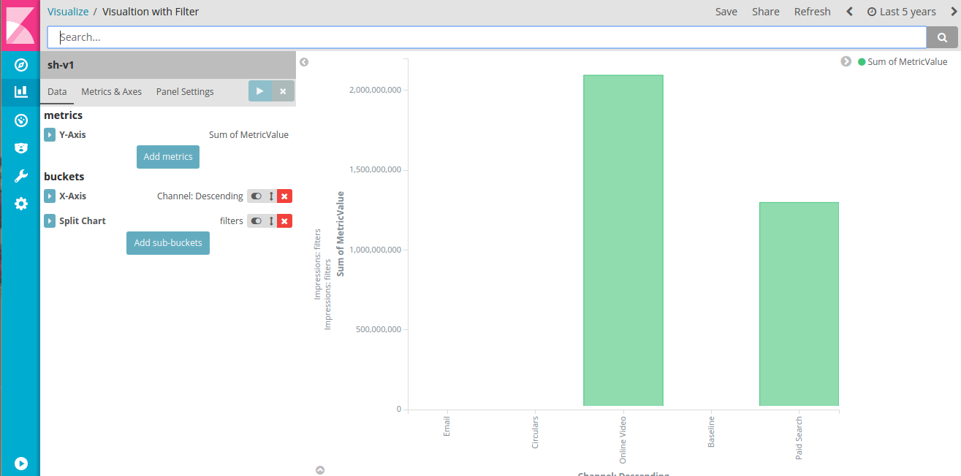Viewport: 961px width, 476px height.
Task: Click the Circulars axis label
Action: [x=535, y=432]
